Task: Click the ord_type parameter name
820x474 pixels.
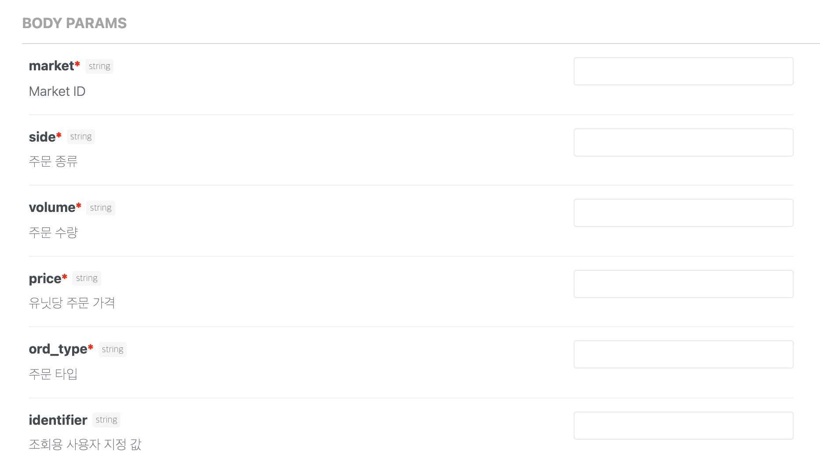Action: pyautogui.click(x=58, y=349)
